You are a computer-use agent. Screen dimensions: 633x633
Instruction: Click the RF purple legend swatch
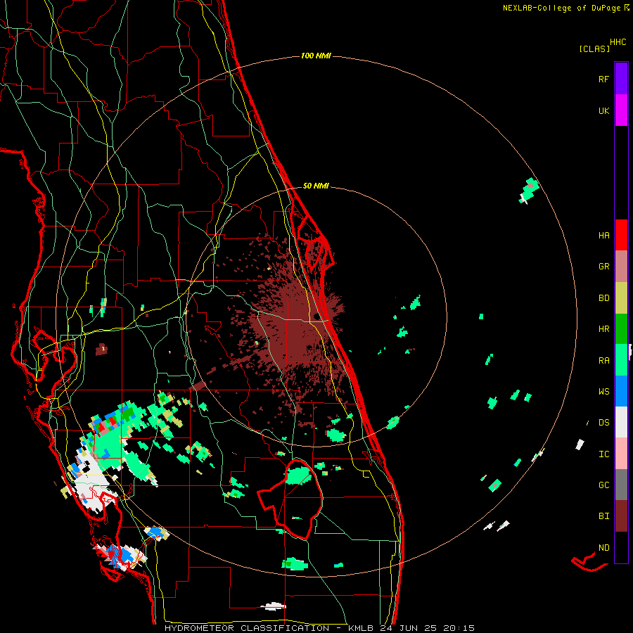(621, 79)
